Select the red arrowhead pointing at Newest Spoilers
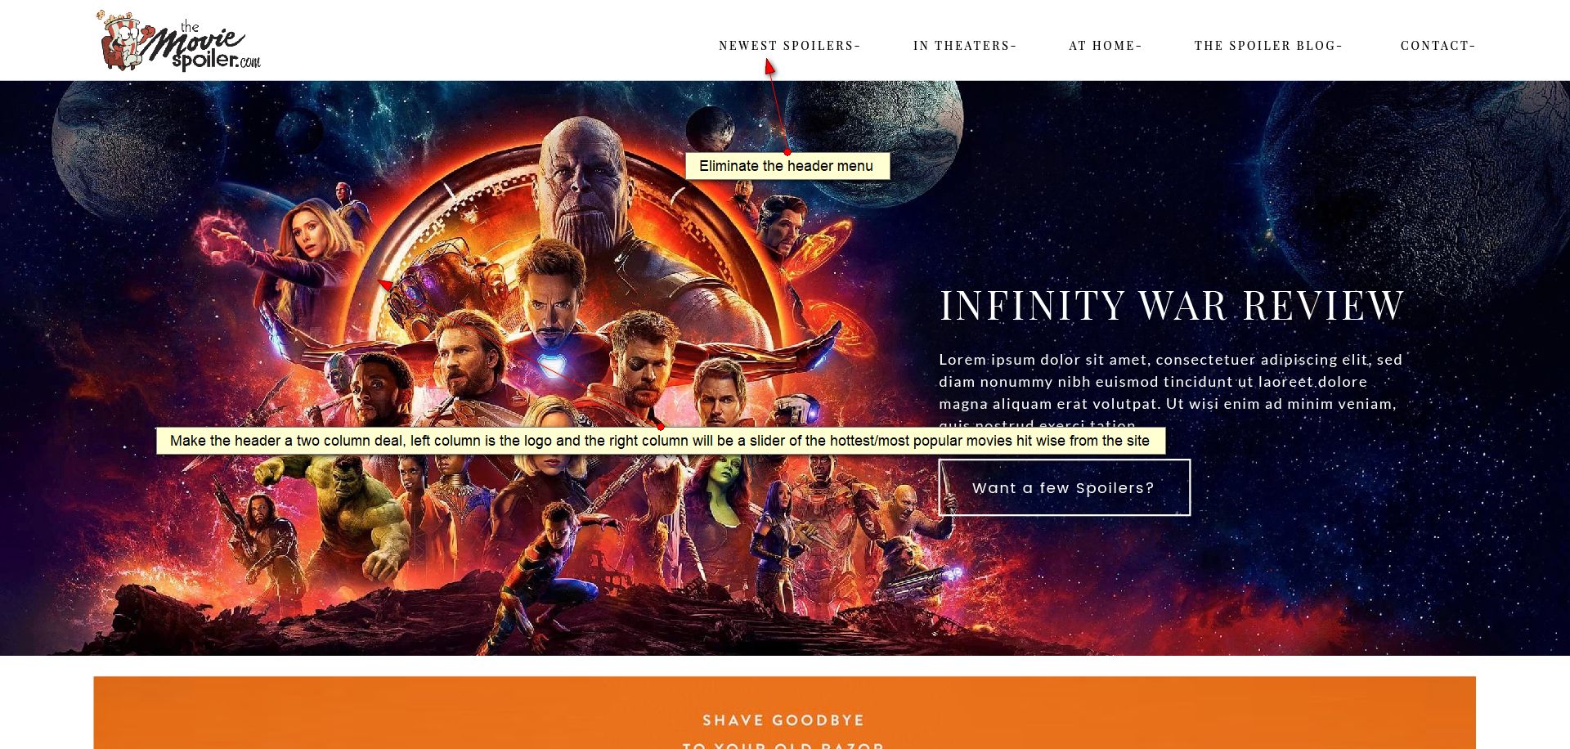Image resolution: width=1570 pixels, height=749 pixels. [x=769, y=67]
